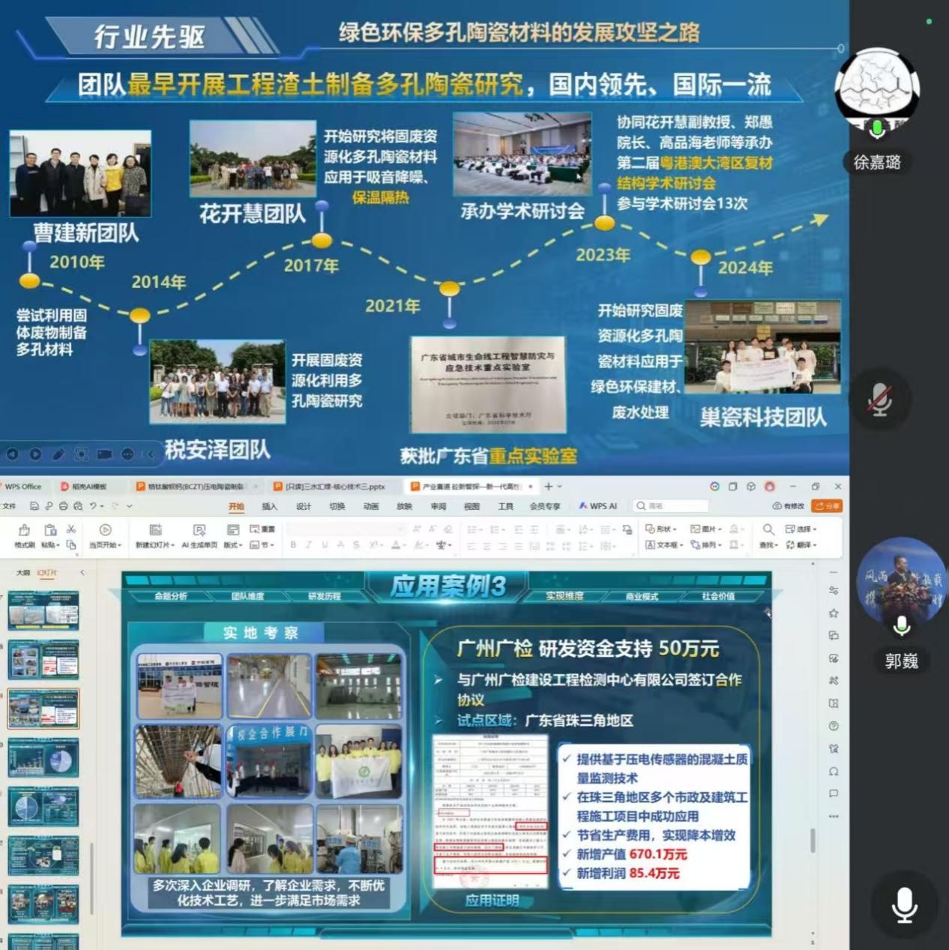
Task: Expand the Shape dropdown in the ribbon
Action: (660, 529)
